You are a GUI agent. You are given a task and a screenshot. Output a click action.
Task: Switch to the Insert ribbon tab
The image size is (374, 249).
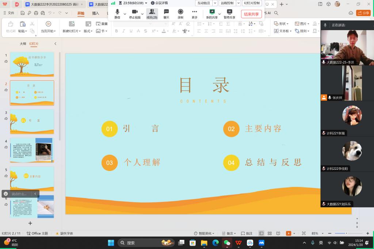click(x=95, y=13)
